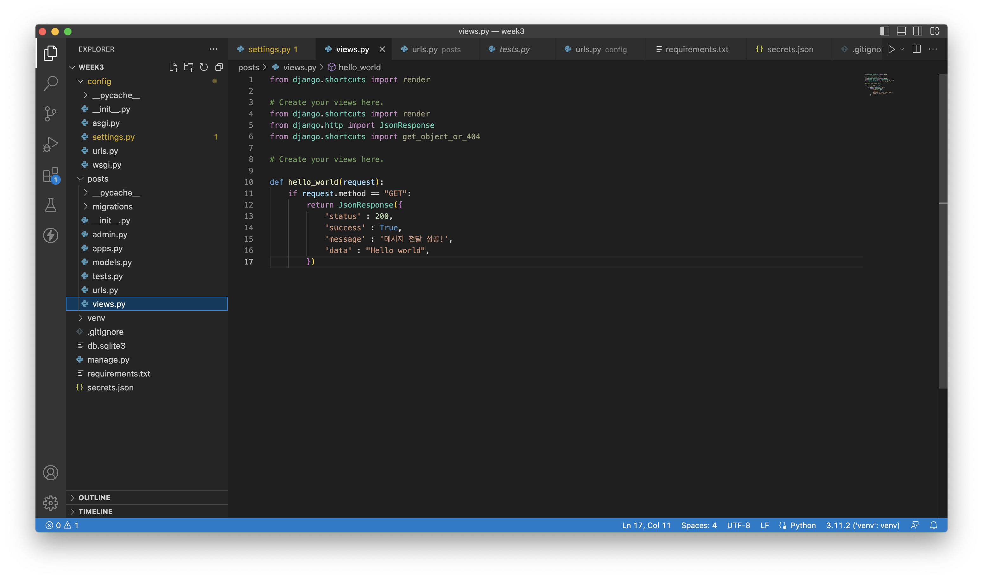Open the Testing flask view
The width and height of the screenshot is (983, 579).
(51, 205)
